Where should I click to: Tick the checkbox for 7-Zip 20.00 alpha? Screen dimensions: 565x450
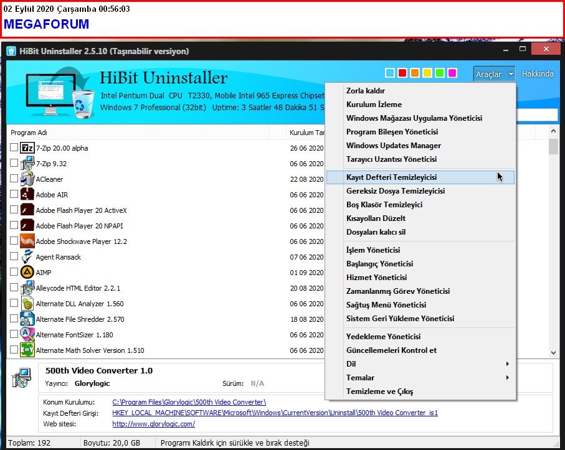(14, 148)
